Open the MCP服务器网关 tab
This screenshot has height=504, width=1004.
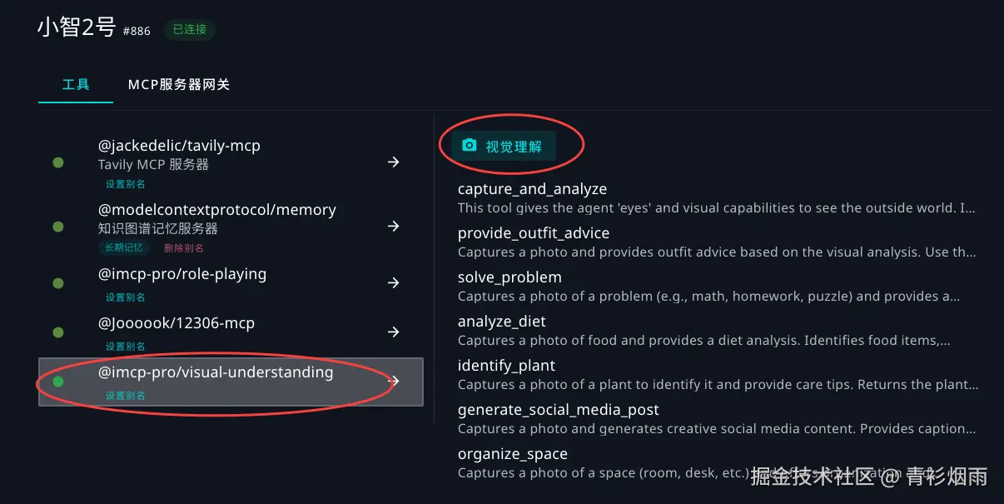pyautogui.click(x=179, y=84)
